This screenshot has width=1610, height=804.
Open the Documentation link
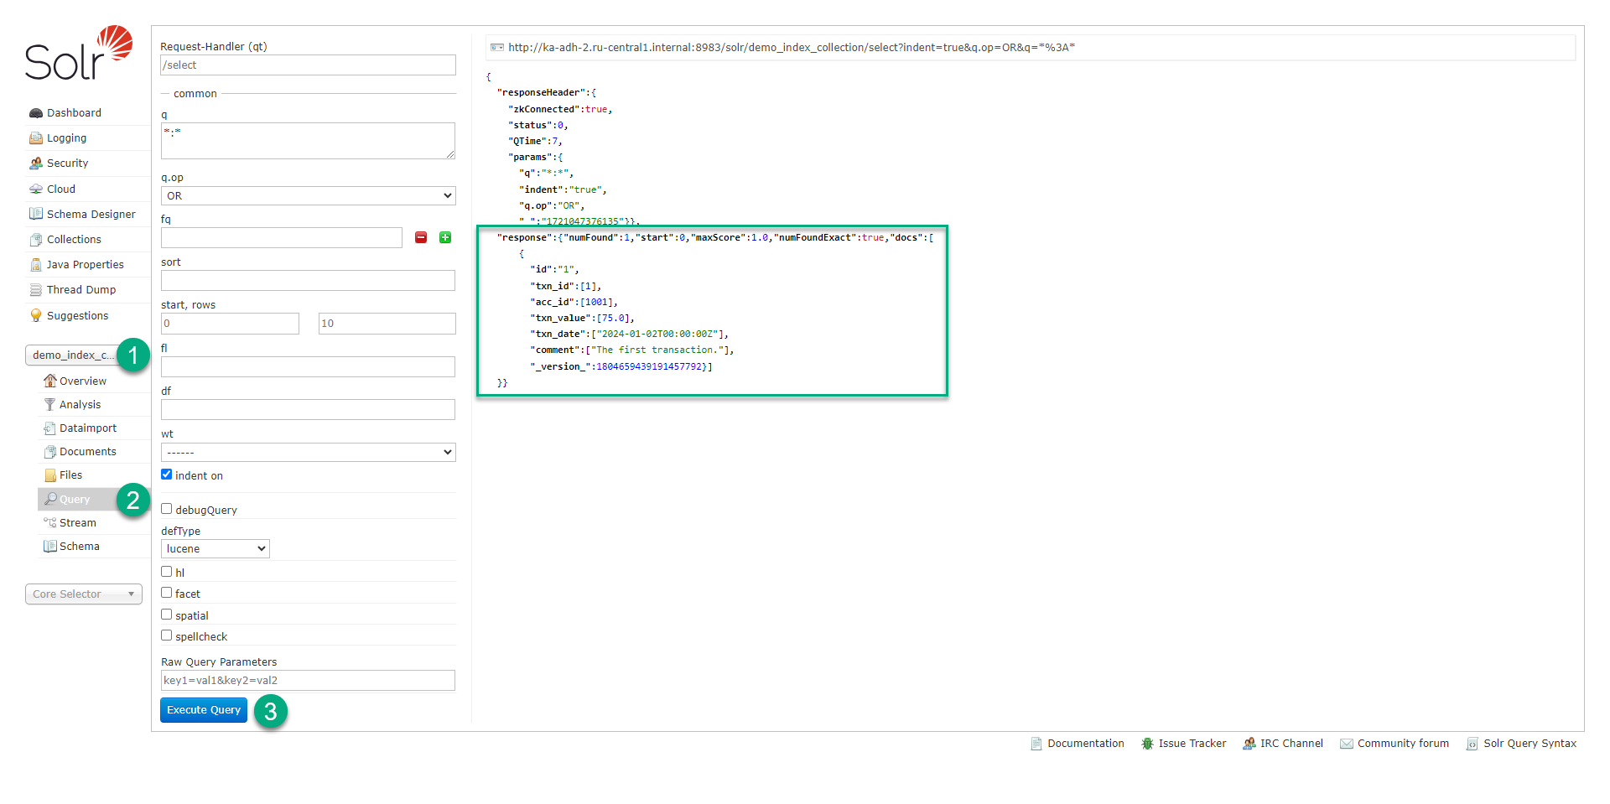[x=1086, y=744]
